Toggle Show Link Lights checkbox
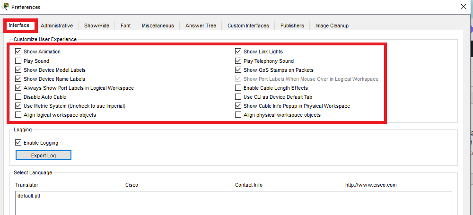The width and height of the screenshot is (473, 215). (238, 52)
